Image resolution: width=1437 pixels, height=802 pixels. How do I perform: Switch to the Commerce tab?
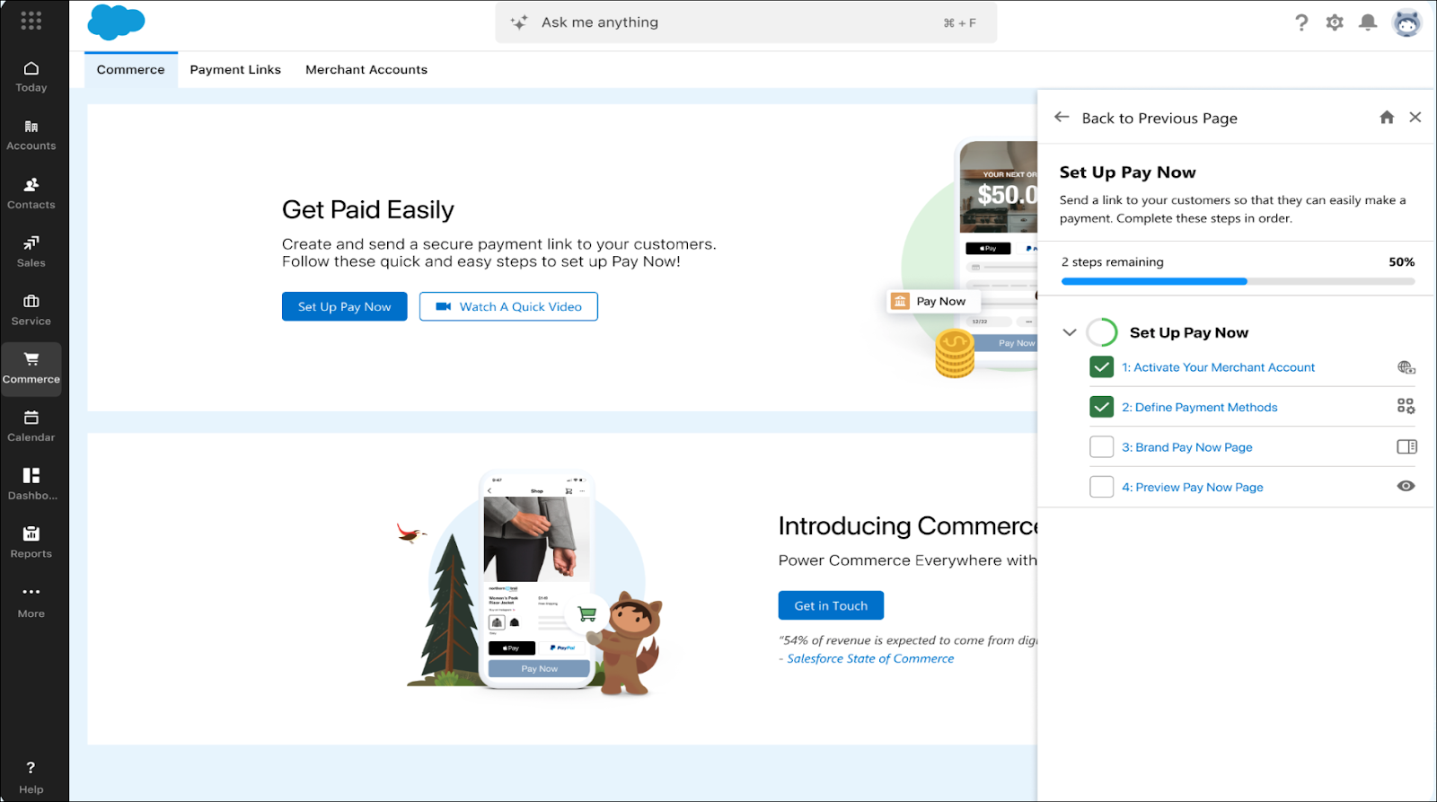tap(131, 70)
